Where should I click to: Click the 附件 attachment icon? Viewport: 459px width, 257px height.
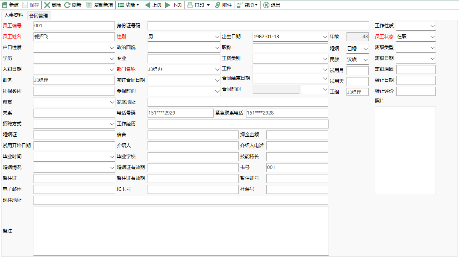(x=223, y=5)
